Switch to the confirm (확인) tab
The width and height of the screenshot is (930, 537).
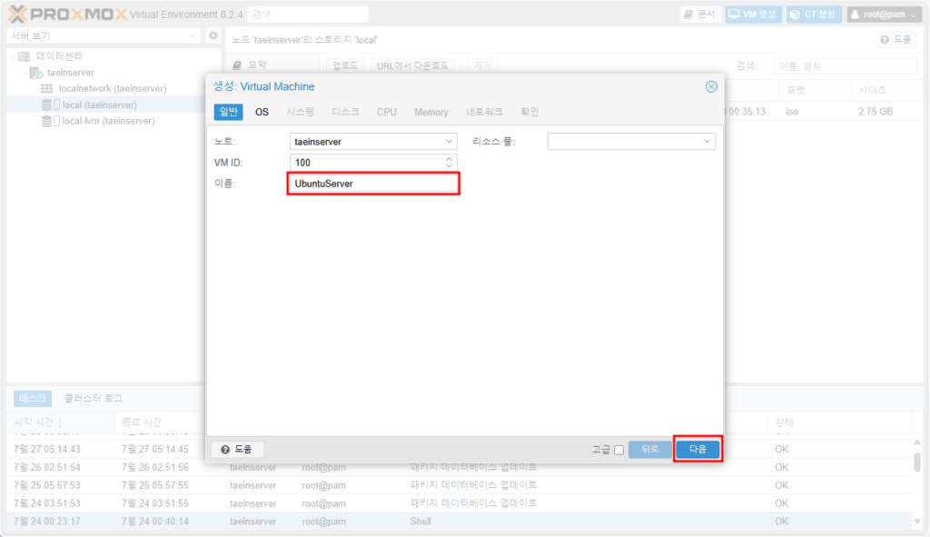pyautogui.click(x=529, y=112)
